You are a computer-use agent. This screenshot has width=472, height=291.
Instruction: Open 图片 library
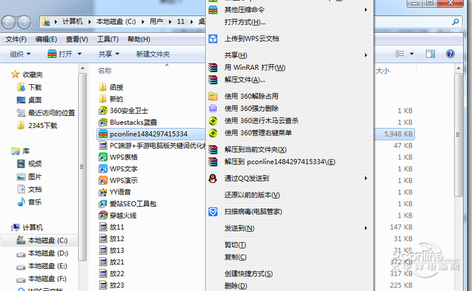pos(29,176)
